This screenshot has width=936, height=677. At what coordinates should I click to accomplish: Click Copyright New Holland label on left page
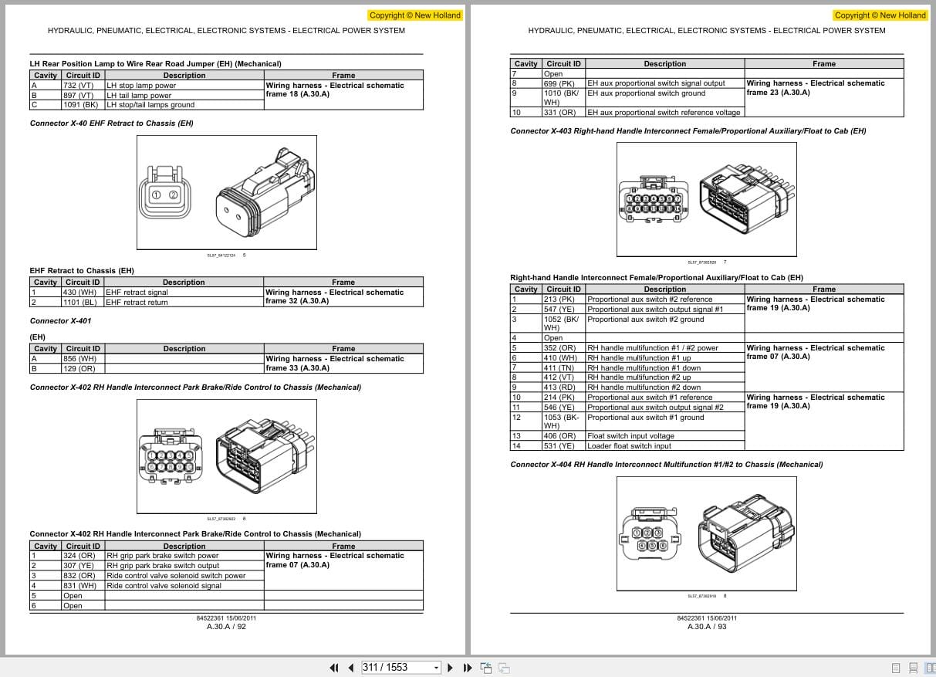(415, 15)
